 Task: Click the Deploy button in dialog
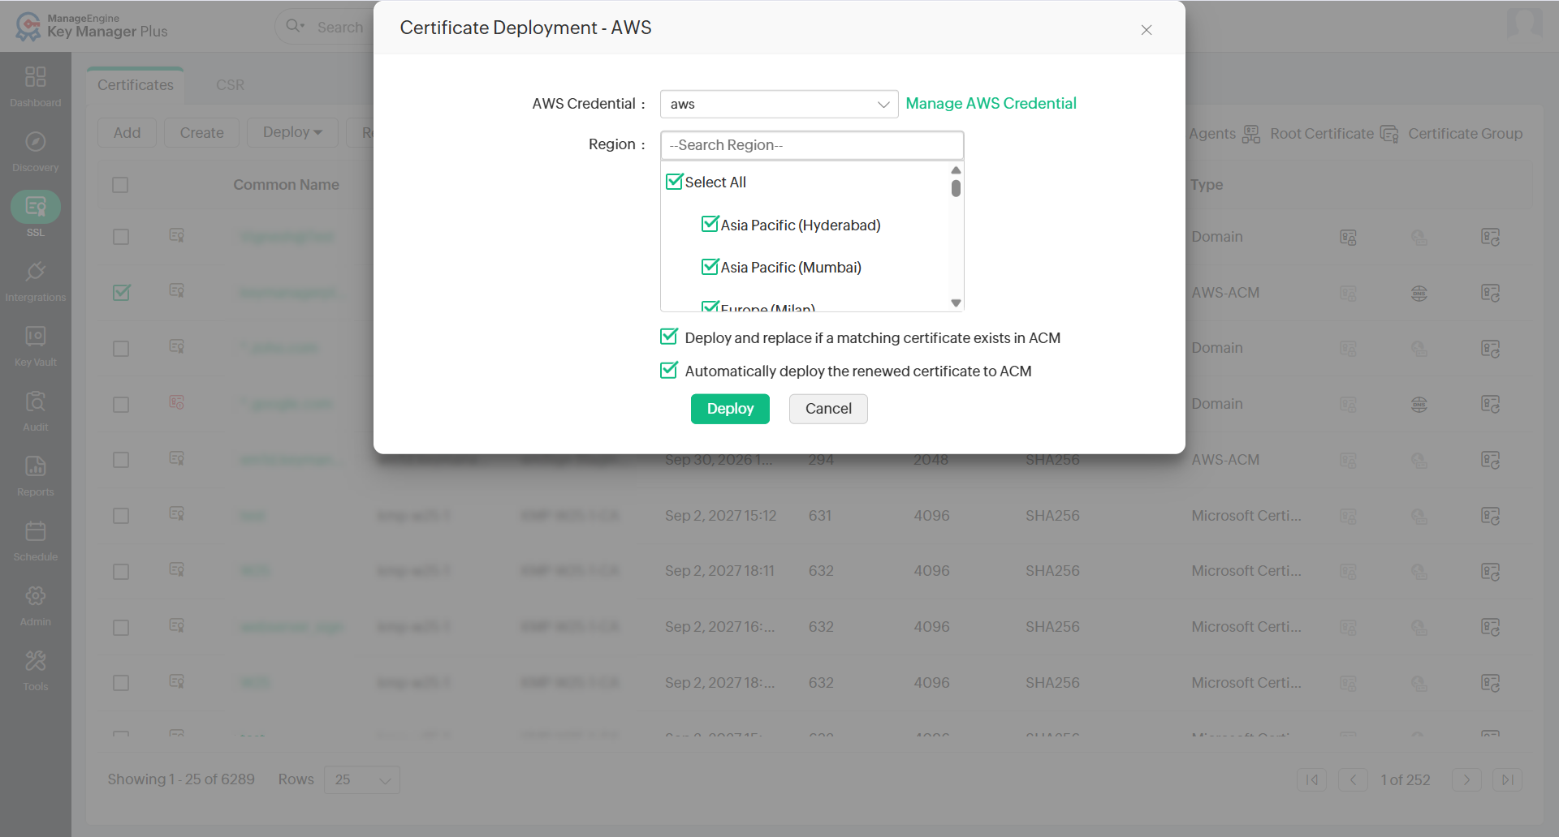click(730, 409)
